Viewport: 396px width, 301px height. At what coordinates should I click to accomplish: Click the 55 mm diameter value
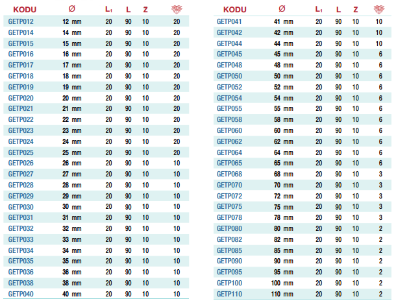281,108
